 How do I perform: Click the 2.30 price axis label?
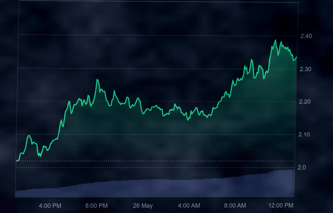305,69
